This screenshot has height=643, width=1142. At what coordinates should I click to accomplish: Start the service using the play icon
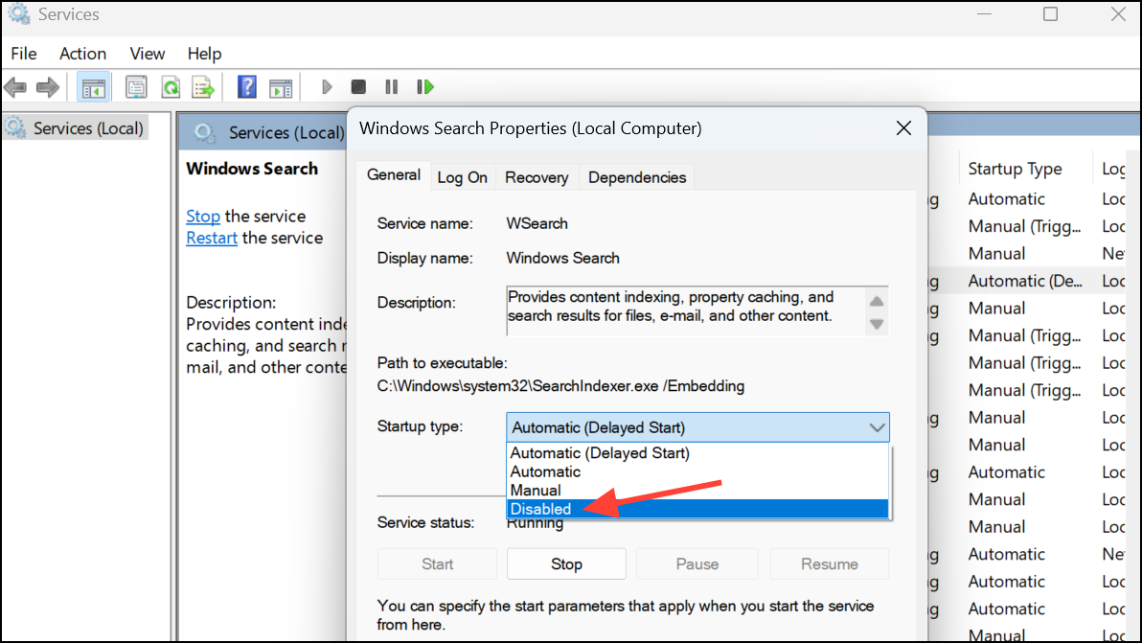pyautogui.click(x=327, y=87)
